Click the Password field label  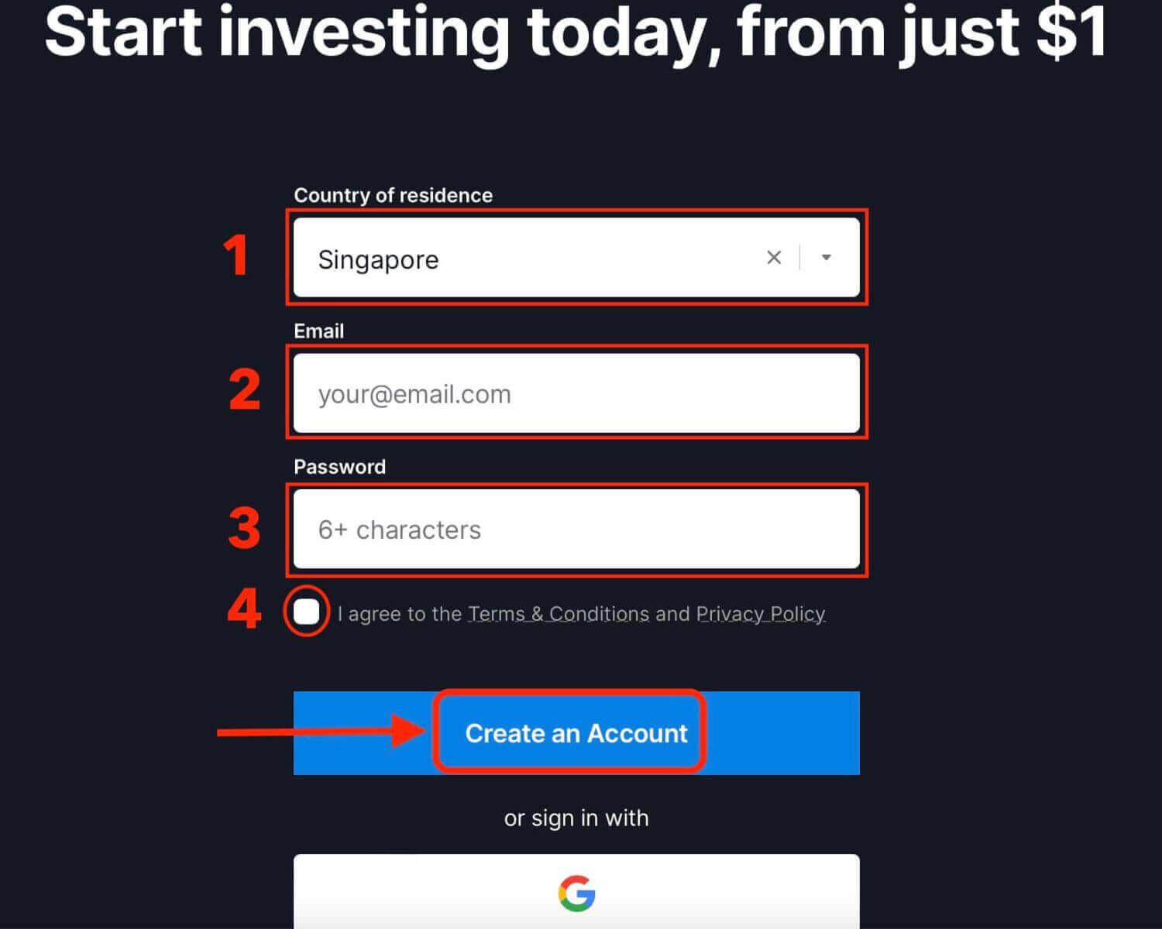click(339, 467)
